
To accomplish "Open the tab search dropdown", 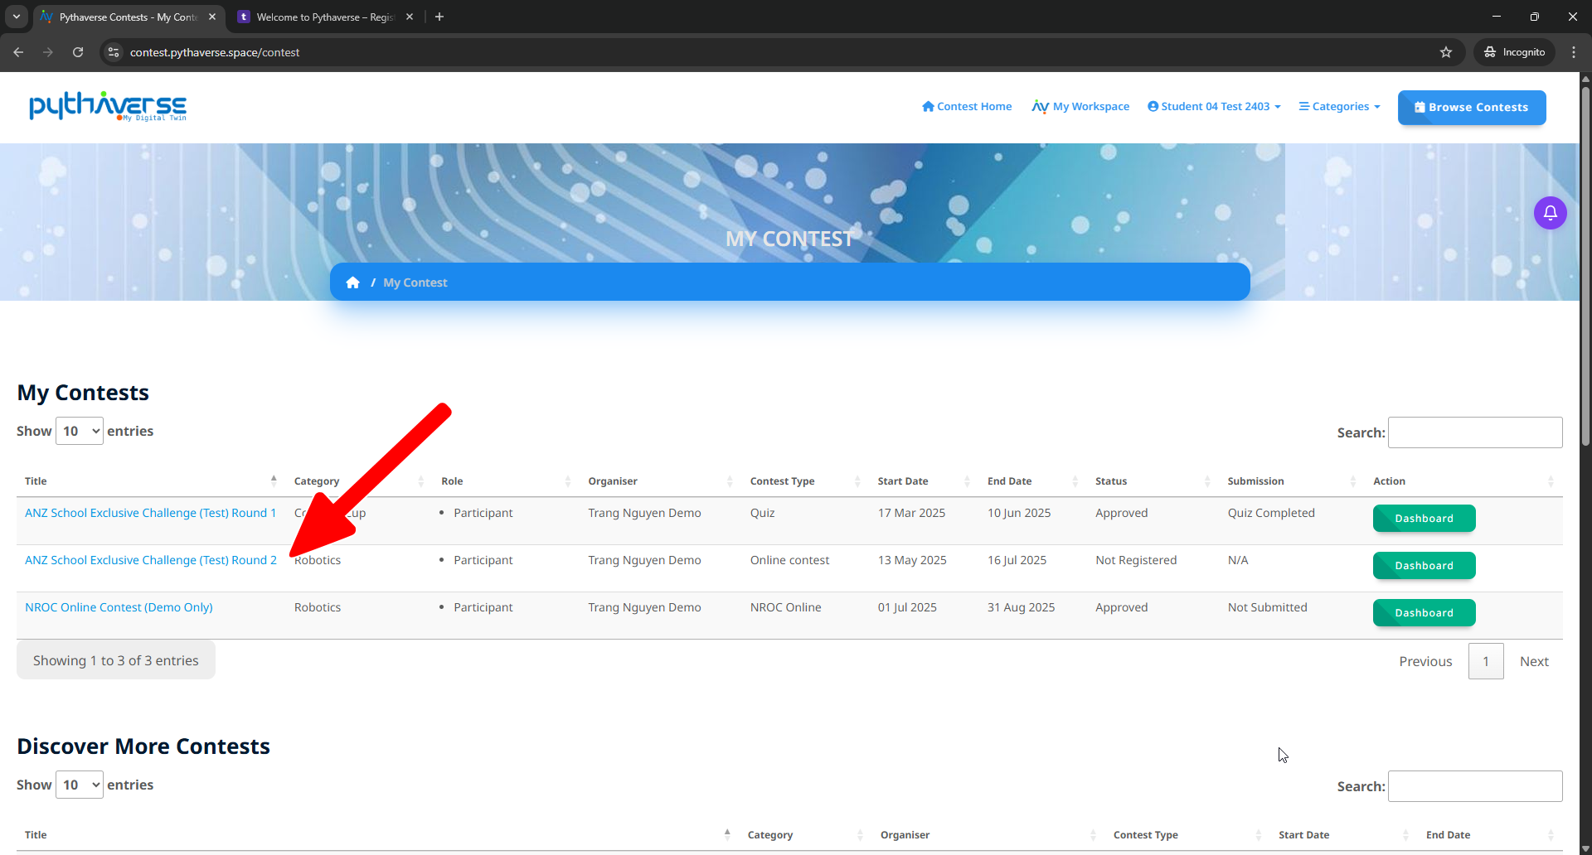I will pyautogui.click(x=17, y=17).
